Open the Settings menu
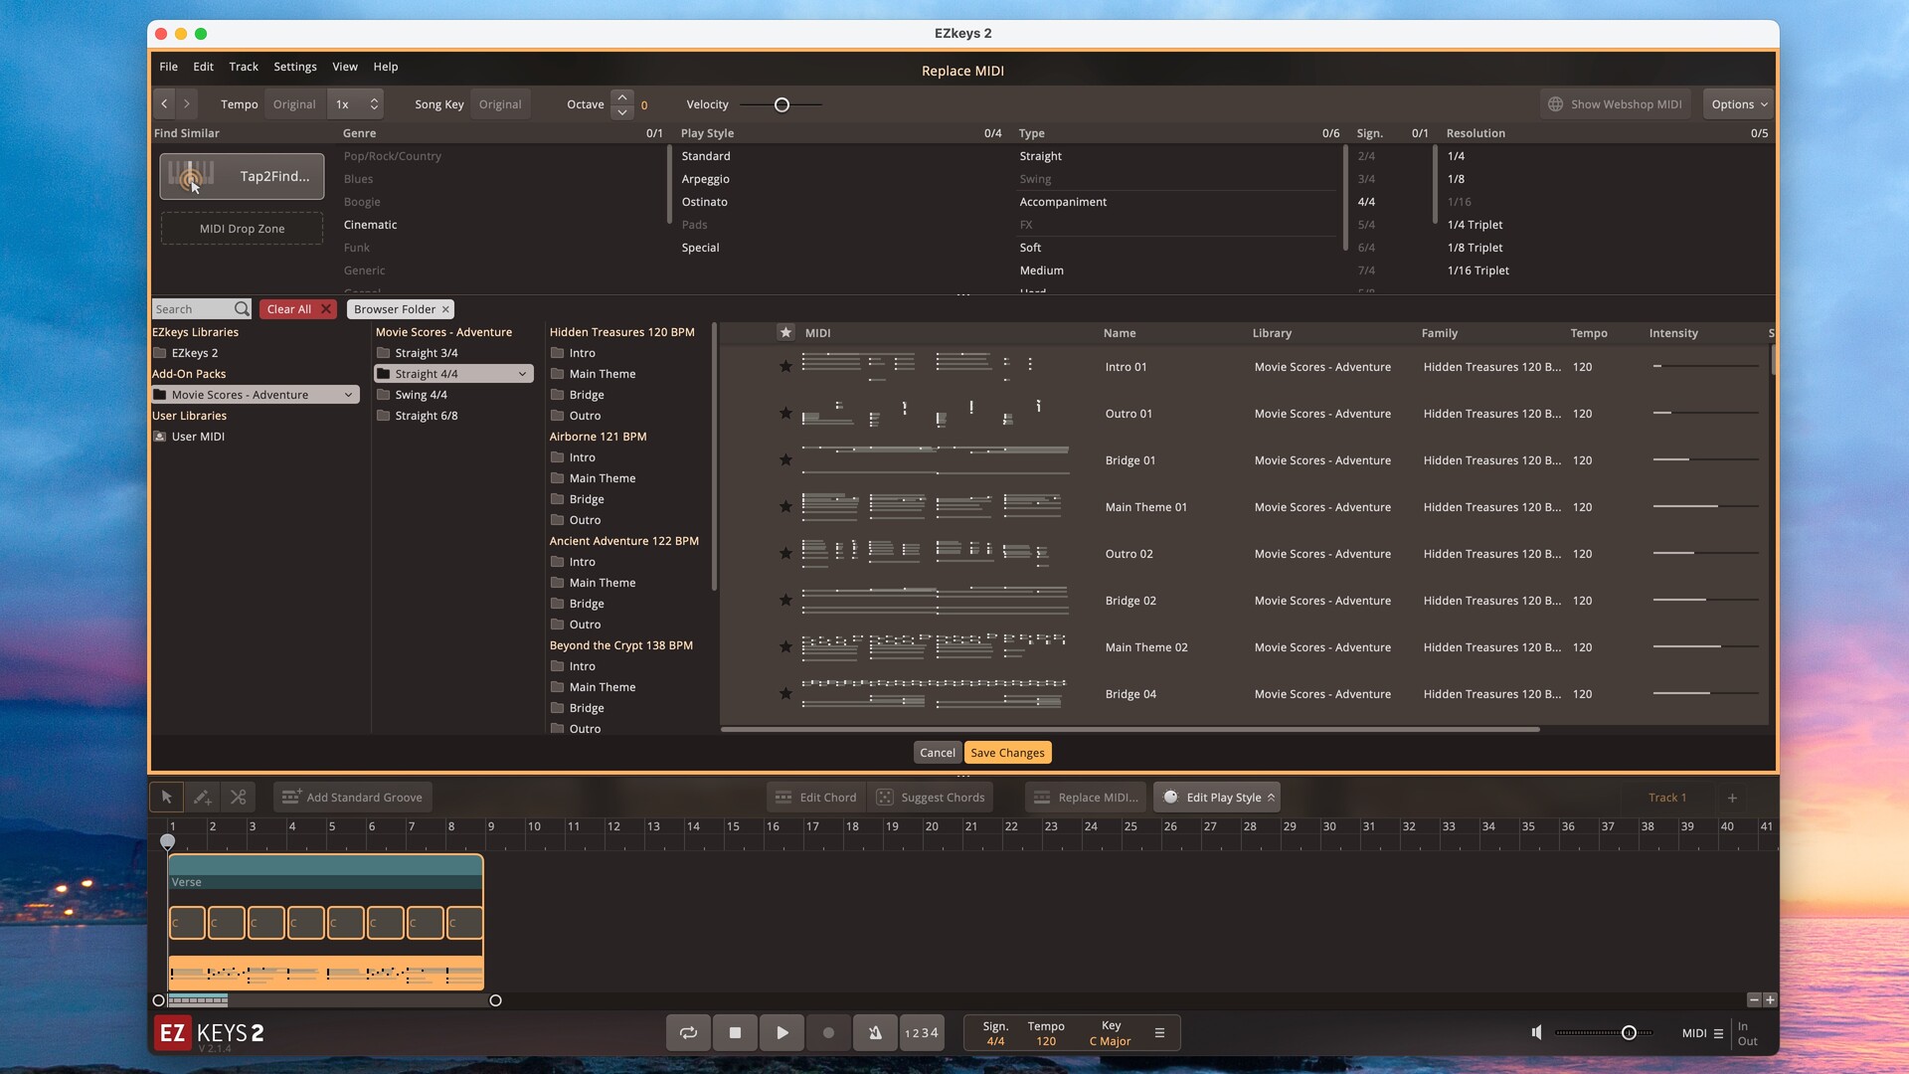Image resolution: width=1909 pixels, height=1074 pixels. (x=294, y=67)
